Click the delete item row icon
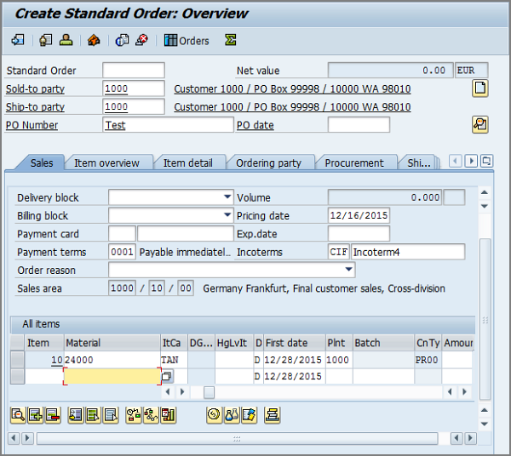This screenshot has height=456, width=511. click(x=52, y=415)
